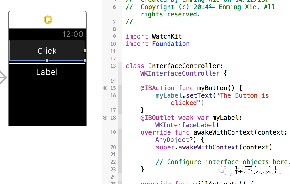Open the Foundation import link
Viewport: 290px width, 184px height.
[171, 44]
